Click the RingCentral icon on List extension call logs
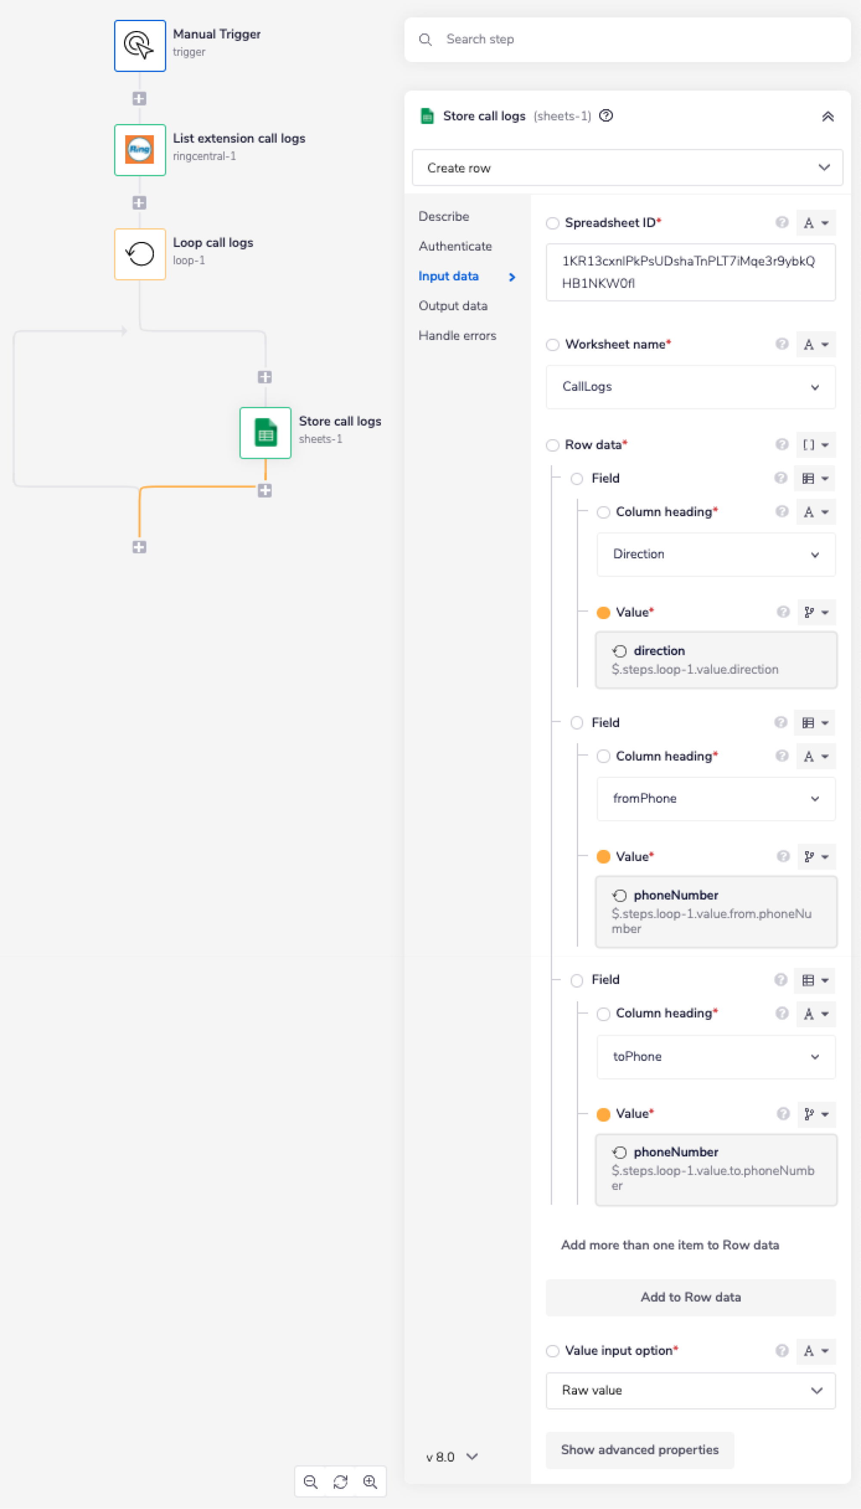 [139, 150]
